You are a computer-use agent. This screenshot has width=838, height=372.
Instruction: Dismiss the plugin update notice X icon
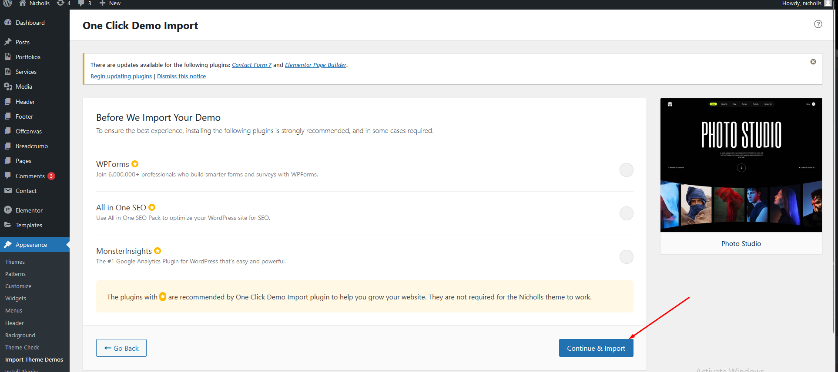point(813,62)
